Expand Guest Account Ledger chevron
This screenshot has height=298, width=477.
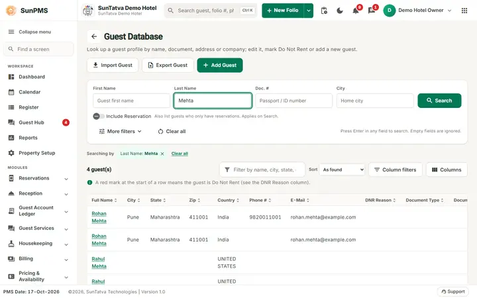[66, 212]
